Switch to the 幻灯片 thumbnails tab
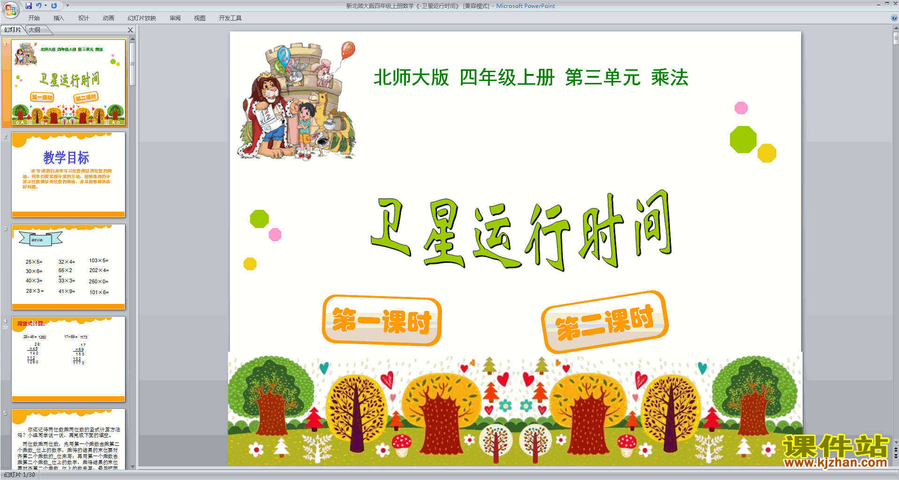 (x=13, y=30)
